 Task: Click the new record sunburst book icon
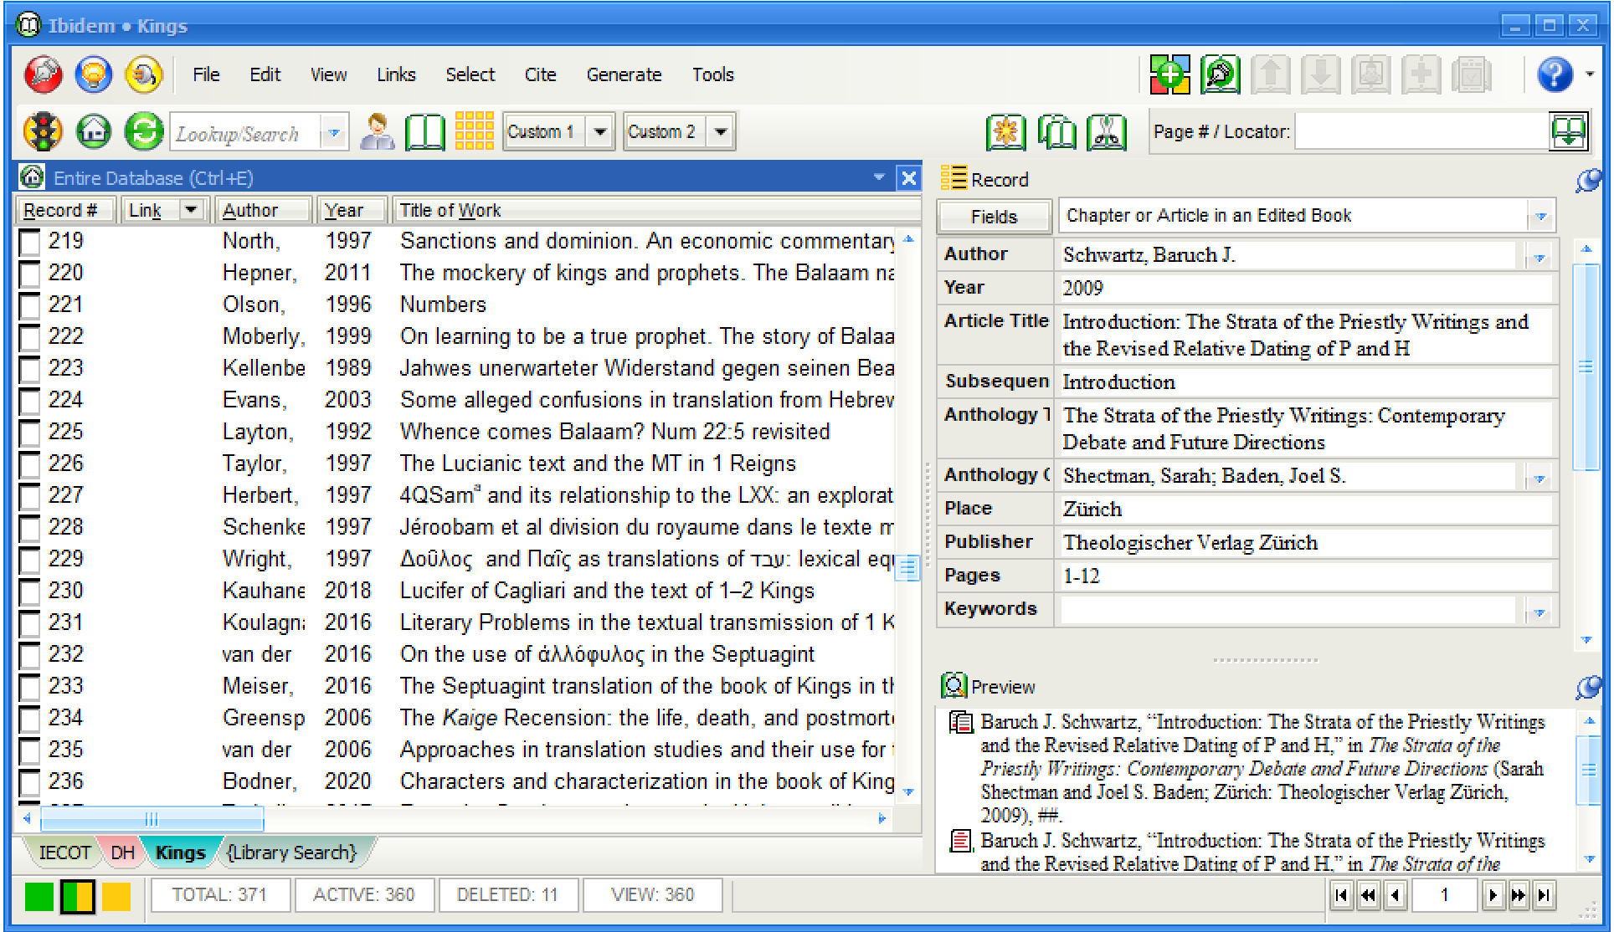[x=1005, y=132]
